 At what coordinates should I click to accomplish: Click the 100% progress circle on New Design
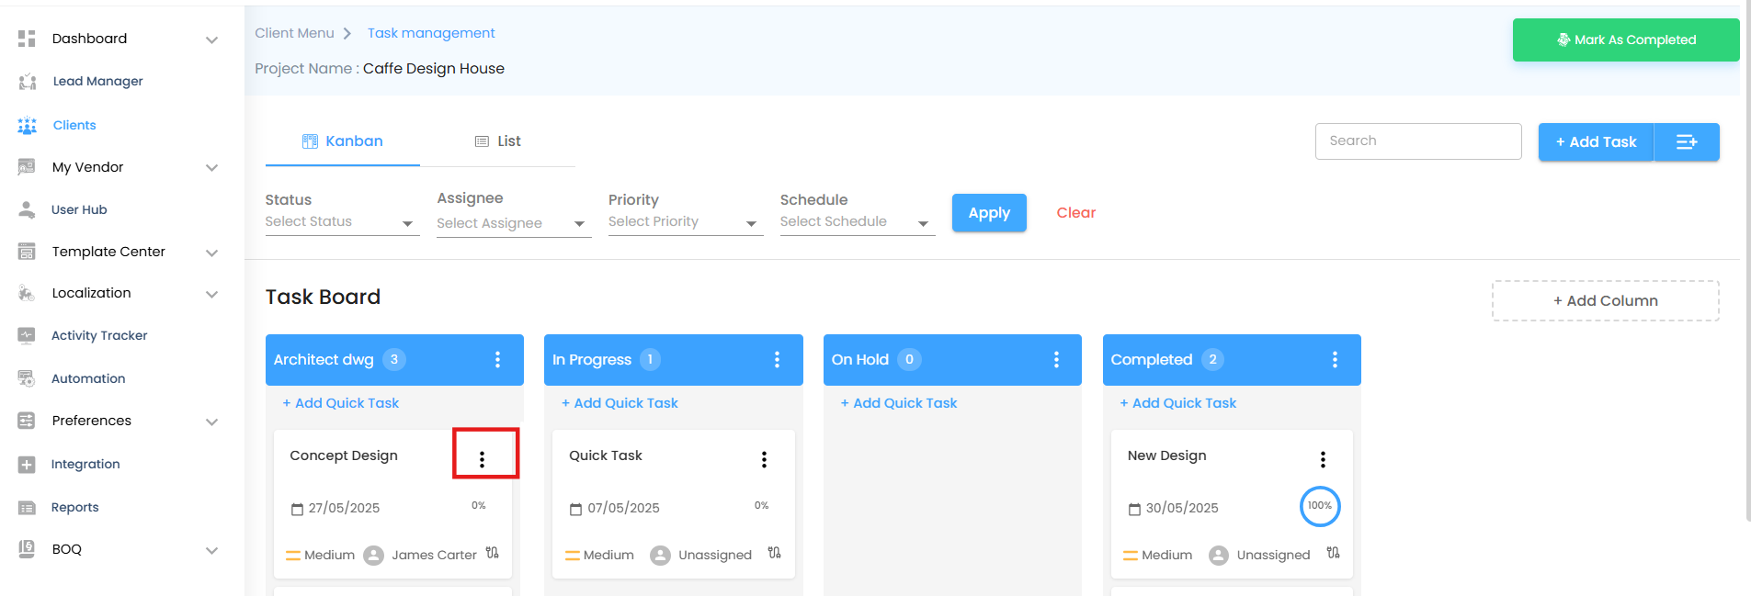[1320, 506]
